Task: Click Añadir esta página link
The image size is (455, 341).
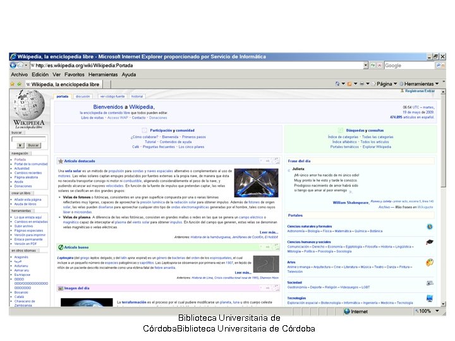Action: pos(28,200)
